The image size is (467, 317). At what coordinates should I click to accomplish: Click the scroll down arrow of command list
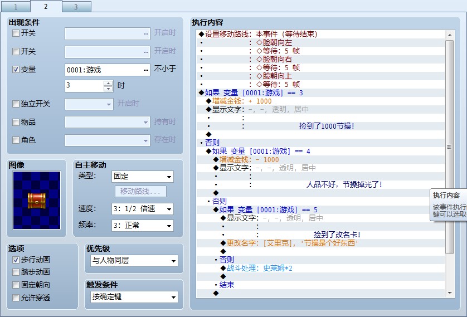(x=449, y=293)
